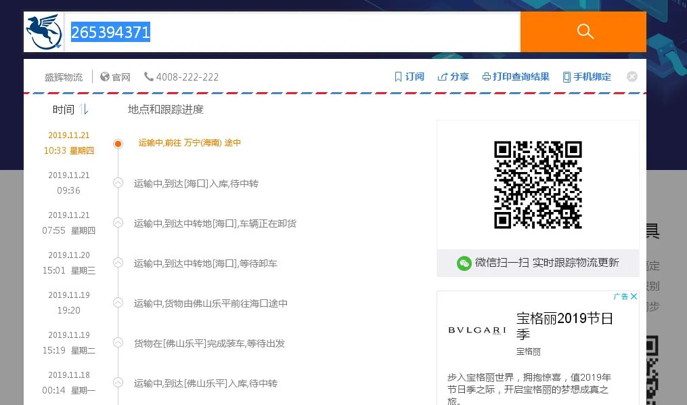687x405 pixels.
Task: Click marker for 佛山乐平前往海口途中 entry
Action: 118,303
